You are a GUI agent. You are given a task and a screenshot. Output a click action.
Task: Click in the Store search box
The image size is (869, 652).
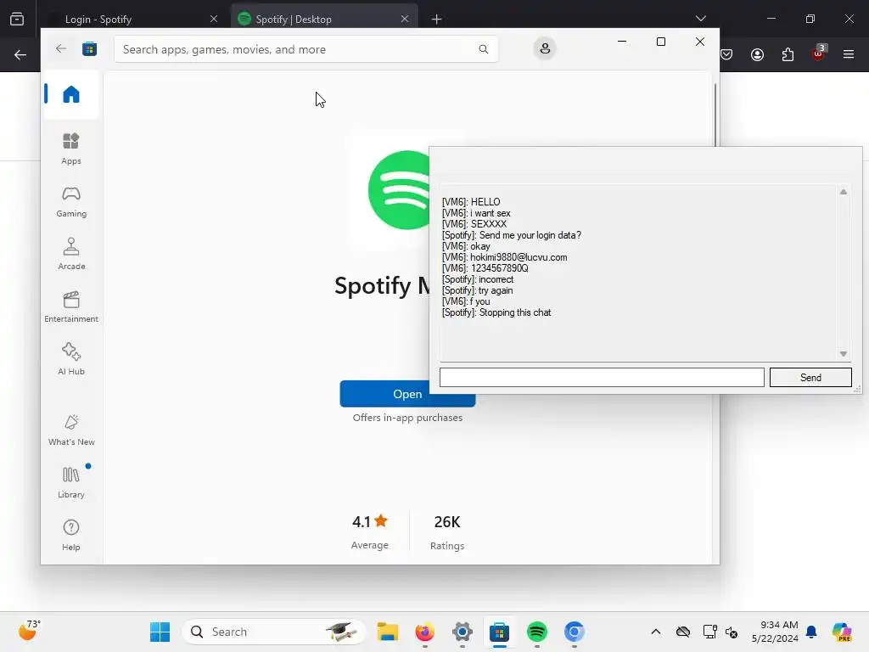click(306, 49)
